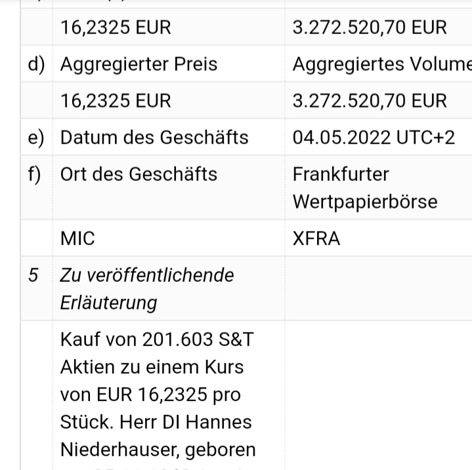The image size is (472, 470).
Task: Select the Zu veröffentlichende Erläuterung heading
Action: tap(147, 288)
